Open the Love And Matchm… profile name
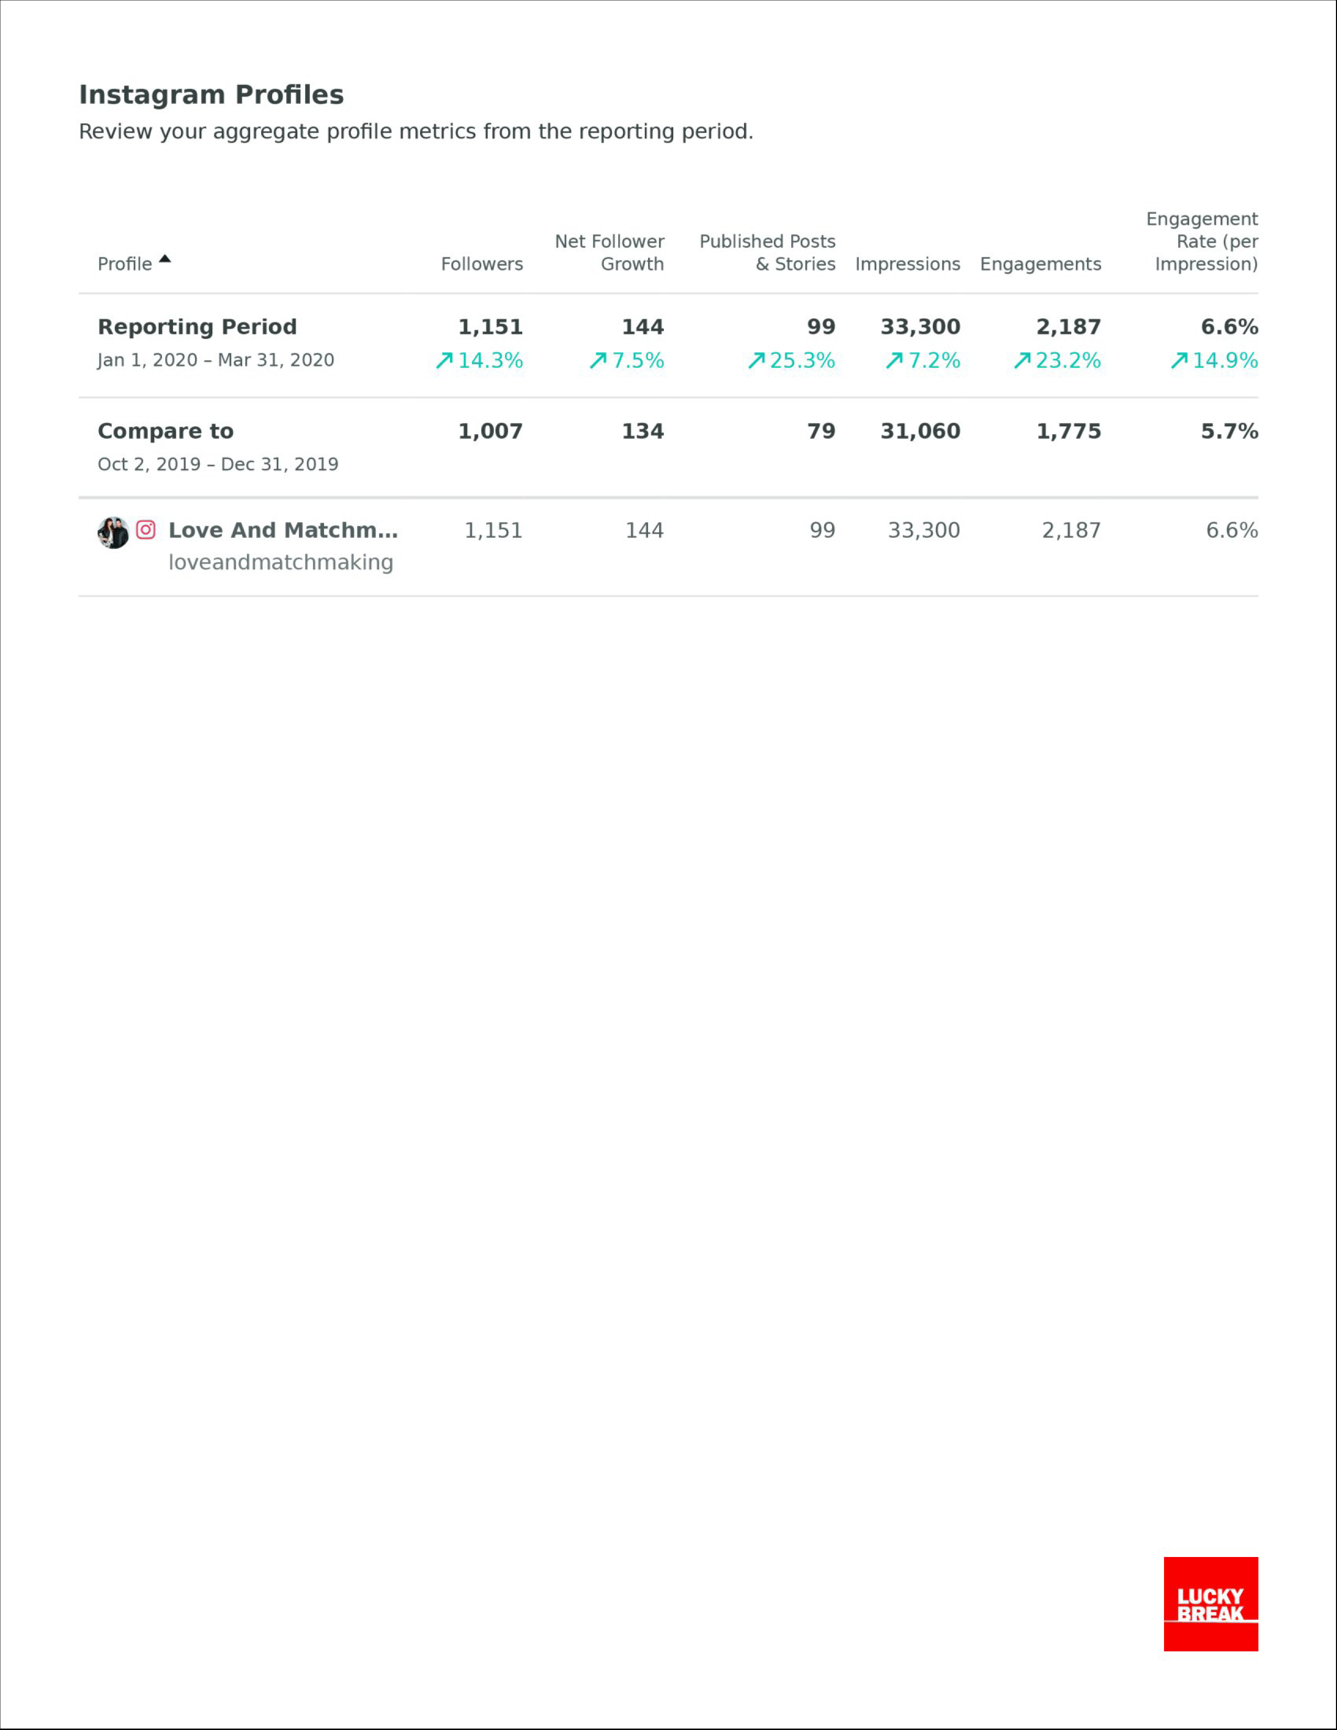 click(x=283, y=530)
